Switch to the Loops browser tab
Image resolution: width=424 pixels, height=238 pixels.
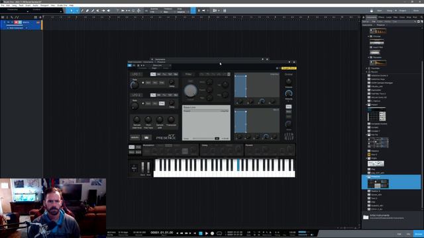click(389, 17)
